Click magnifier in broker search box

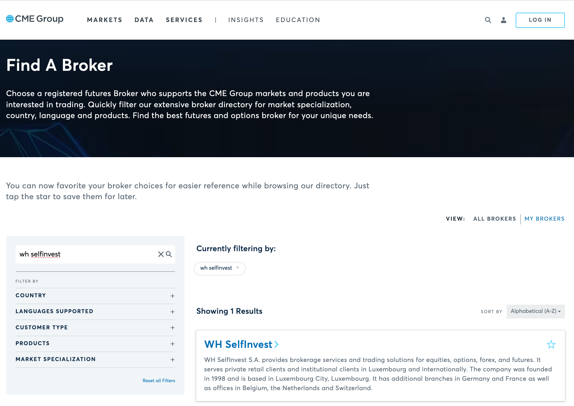tap(169, 254)
